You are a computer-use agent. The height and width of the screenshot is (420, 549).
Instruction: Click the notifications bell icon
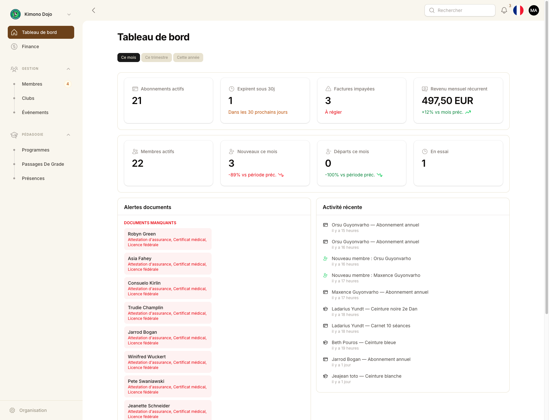(504, 10)
